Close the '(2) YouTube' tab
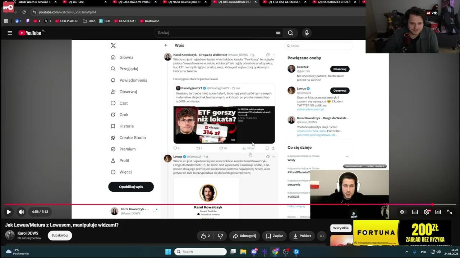This screenshot has height=258, width=460. click(105, 2)
